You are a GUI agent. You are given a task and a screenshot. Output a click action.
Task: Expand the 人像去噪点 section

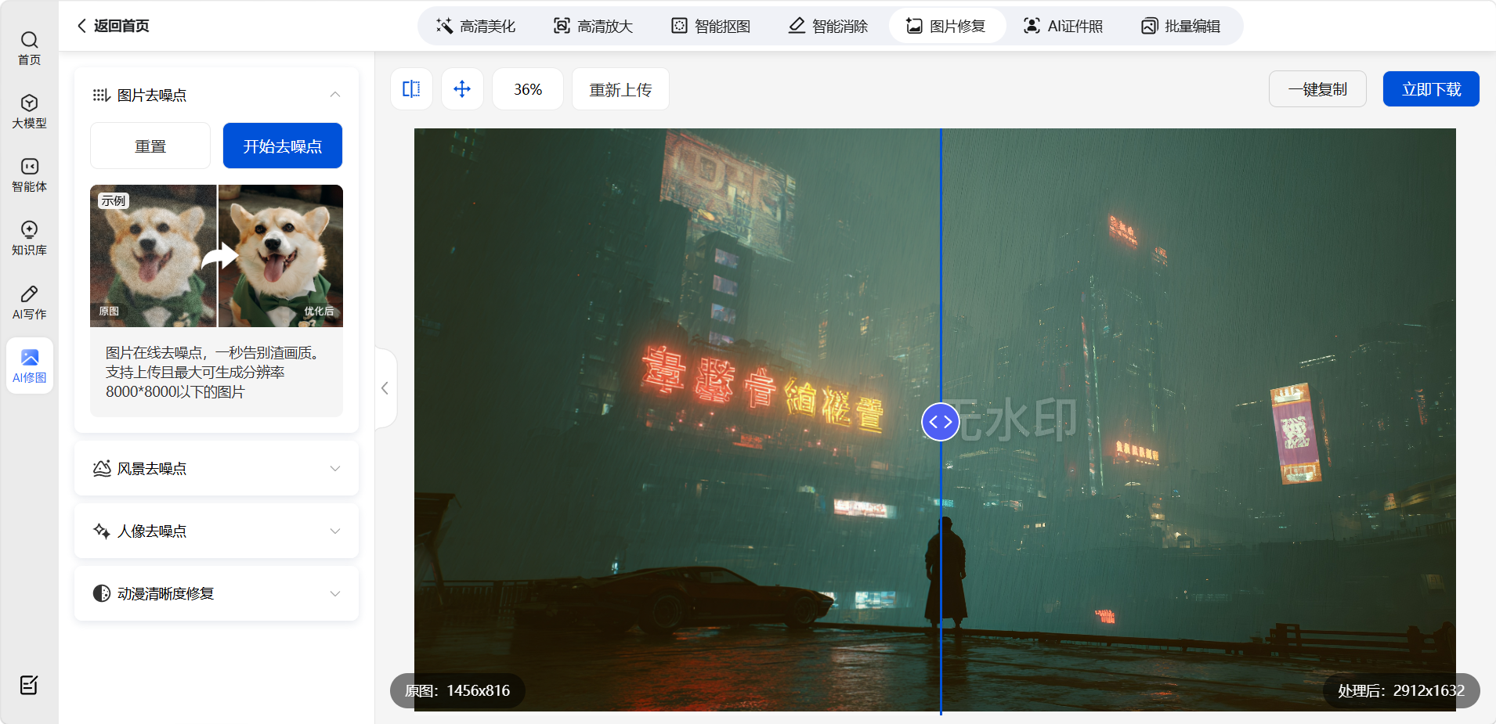click(216, 531)
